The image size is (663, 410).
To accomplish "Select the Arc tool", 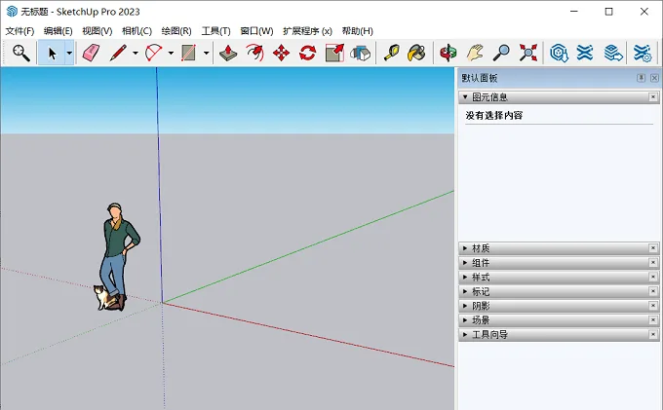I will pyautogui.click(x=153, y=54).
